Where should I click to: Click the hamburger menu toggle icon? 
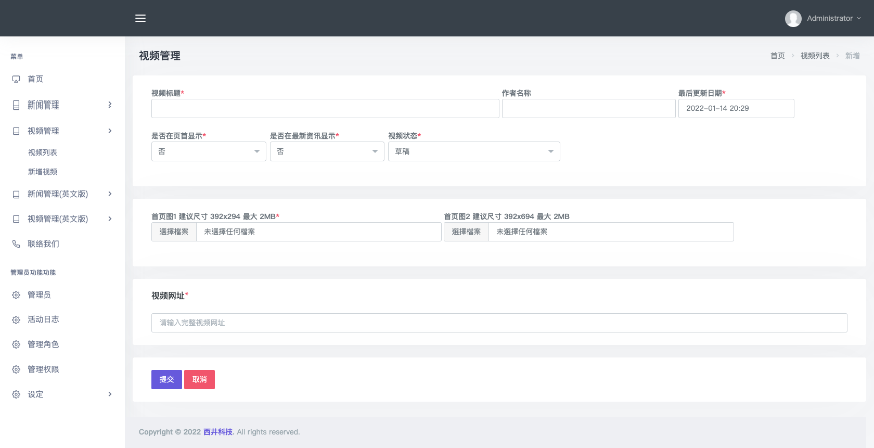click(140, 18)
